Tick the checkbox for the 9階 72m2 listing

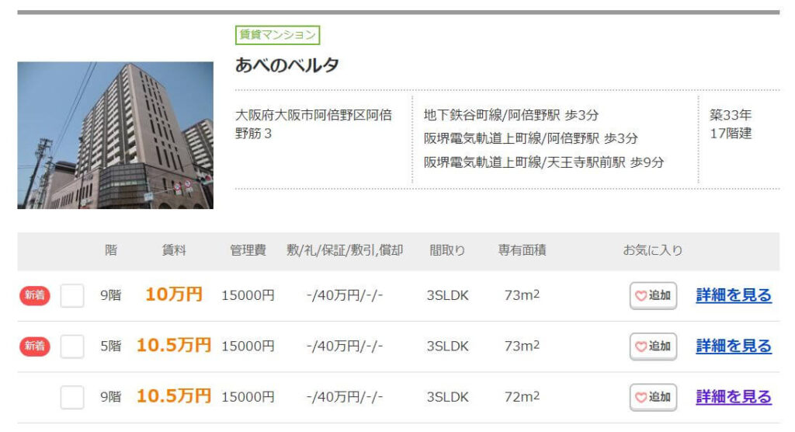[x=72, y=397]
